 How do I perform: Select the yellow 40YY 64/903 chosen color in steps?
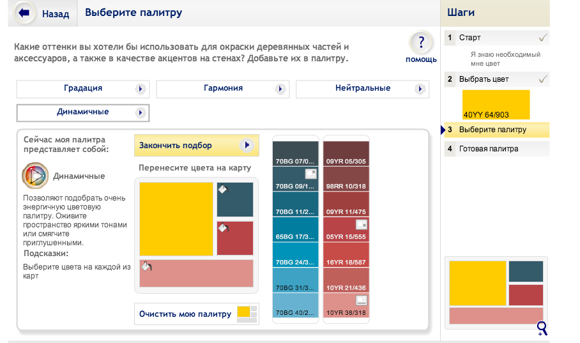(x=496, y=105)
